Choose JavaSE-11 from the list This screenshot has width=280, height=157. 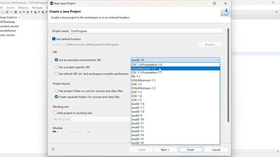point(175,123)
